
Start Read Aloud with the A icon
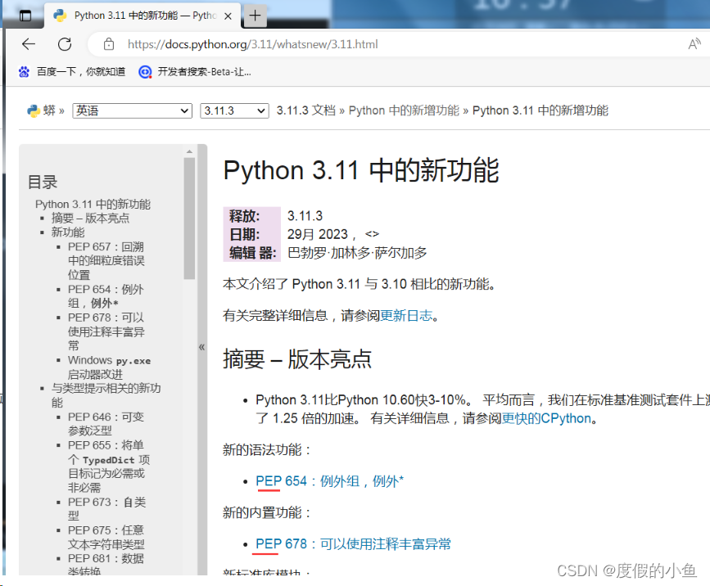point(695,44)
